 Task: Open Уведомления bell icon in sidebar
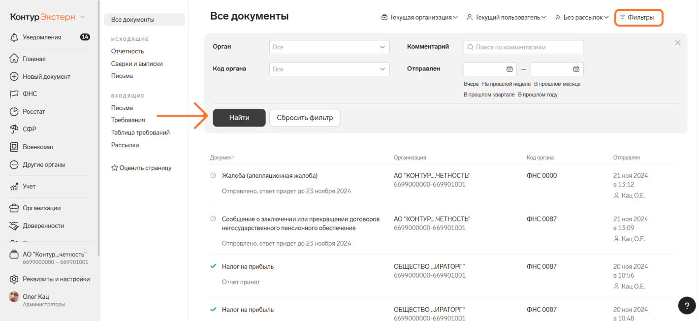click(x=14, y=37)
